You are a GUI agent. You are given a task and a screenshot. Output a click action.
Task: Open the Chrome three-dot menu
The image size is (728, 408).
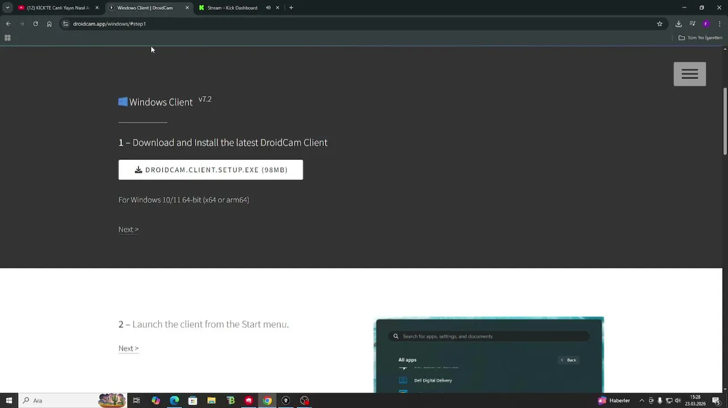pyautogui.click(x=719, y=24)
